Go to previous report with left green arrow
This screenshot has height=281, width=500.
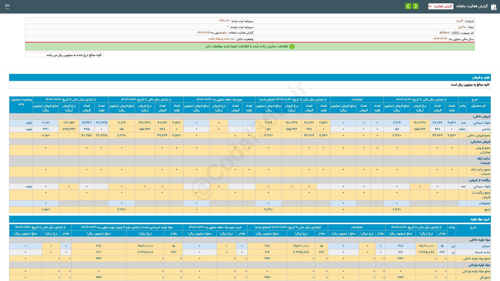click(408, 6)
